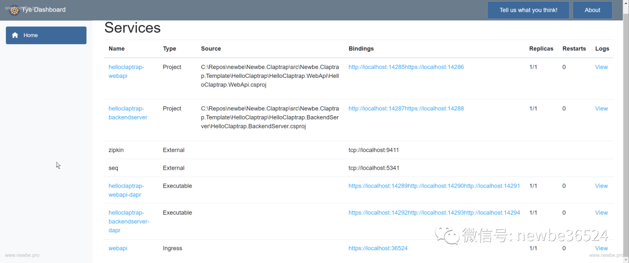Click Executable type in helloclaptrap-backendserver-dapr row
The image size is (629, 263).
tap(177, 212)
